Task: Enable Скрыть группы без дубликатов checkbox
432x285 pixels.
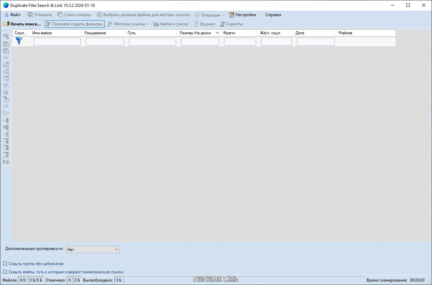Action: point(5,264)
